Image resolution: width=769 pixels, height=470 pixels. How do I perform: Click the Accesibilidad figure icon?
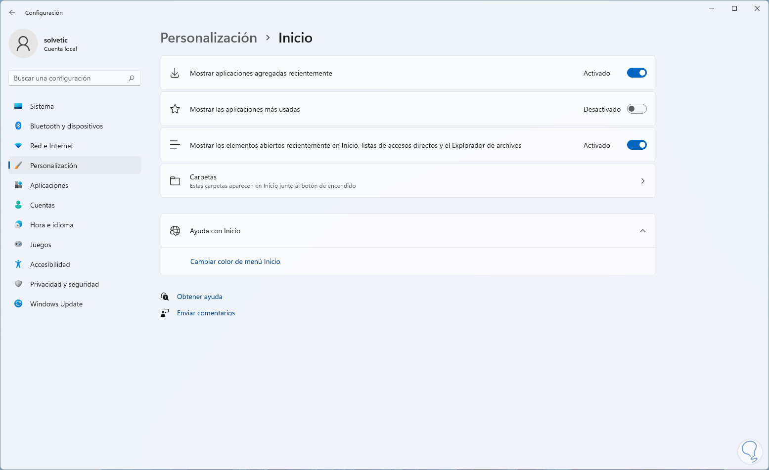[18, 264]
